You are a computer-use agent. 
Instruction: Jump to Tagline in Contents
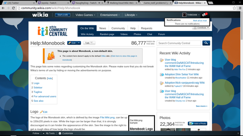pos(38,92)
